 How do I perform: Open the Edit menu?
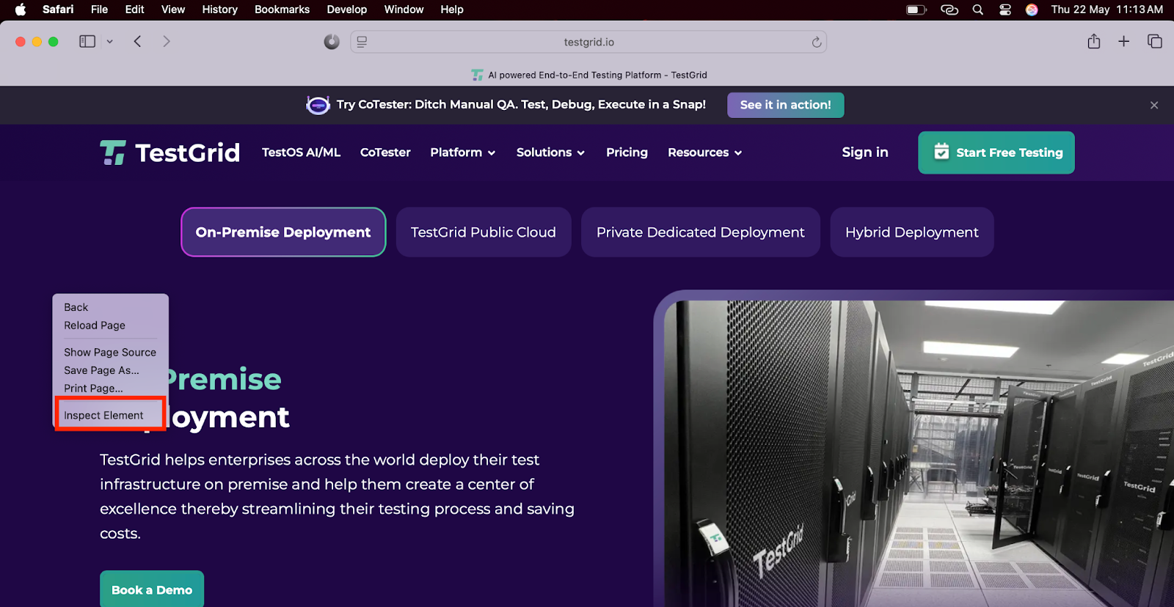click(x=134, y=10)
